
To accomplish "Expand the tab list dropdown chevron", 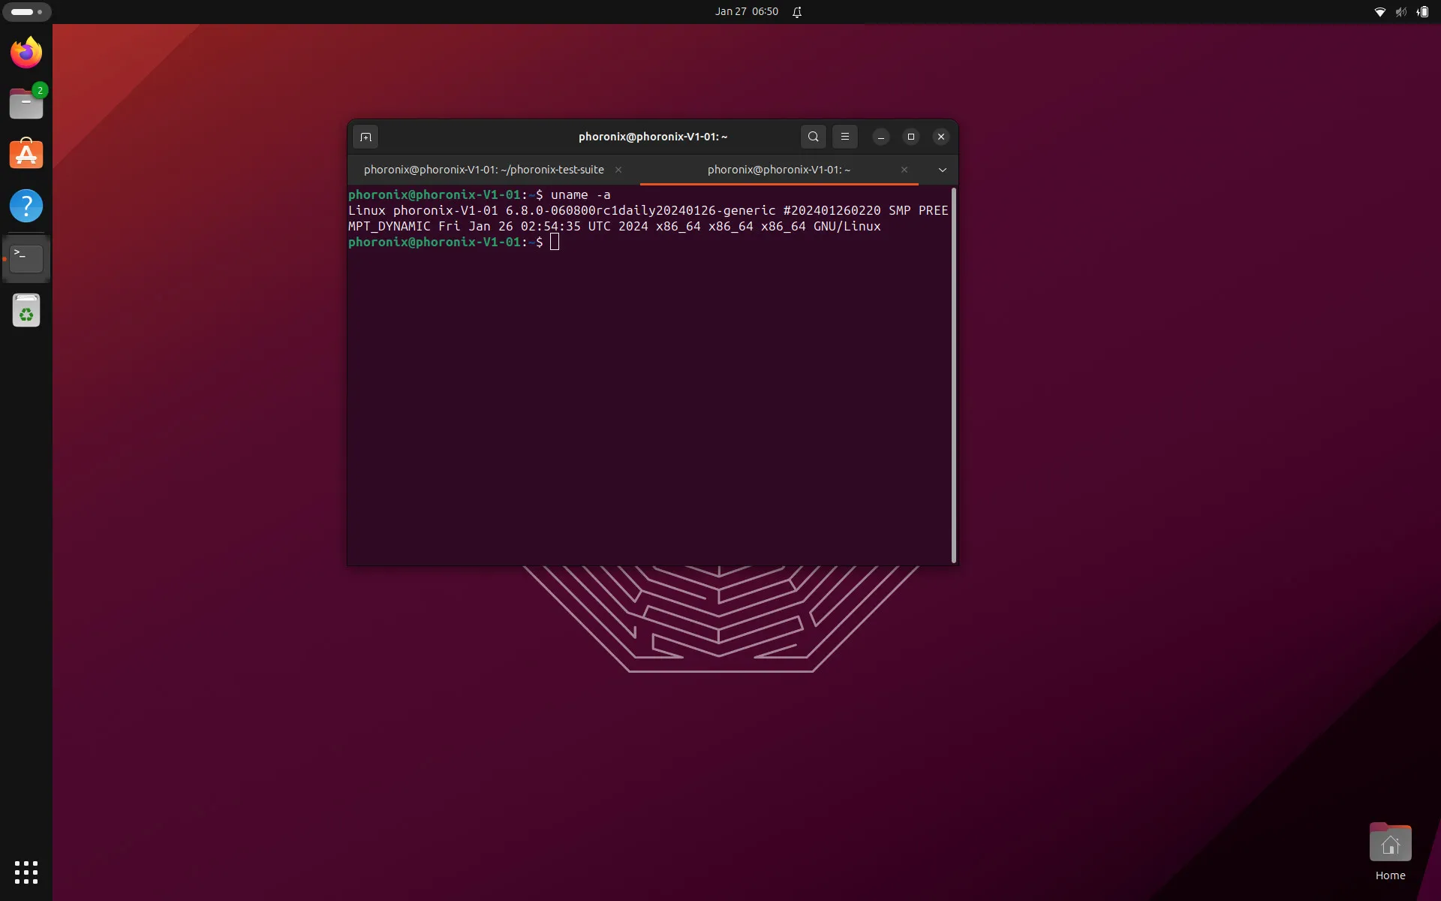I will [x=942, y=170].
